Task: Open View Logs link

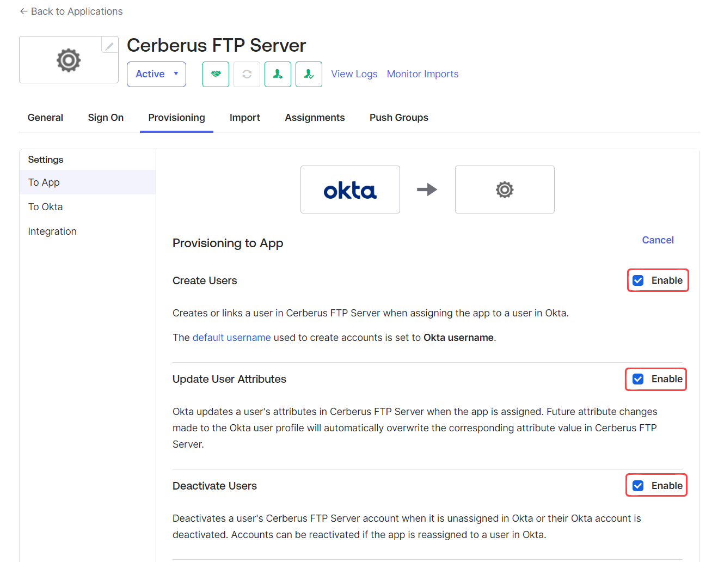Action: click(354, 74)
